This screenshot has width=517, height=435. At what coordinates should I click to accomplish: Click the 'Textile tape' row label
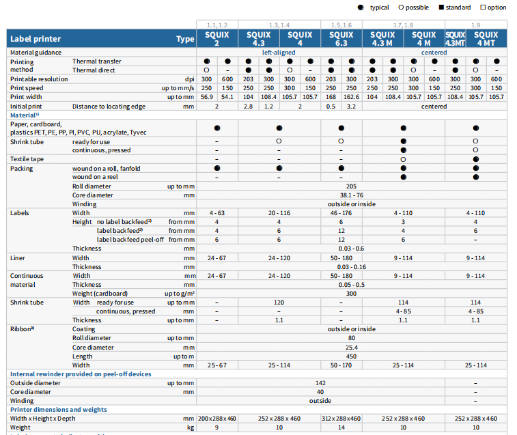[27, 159]
